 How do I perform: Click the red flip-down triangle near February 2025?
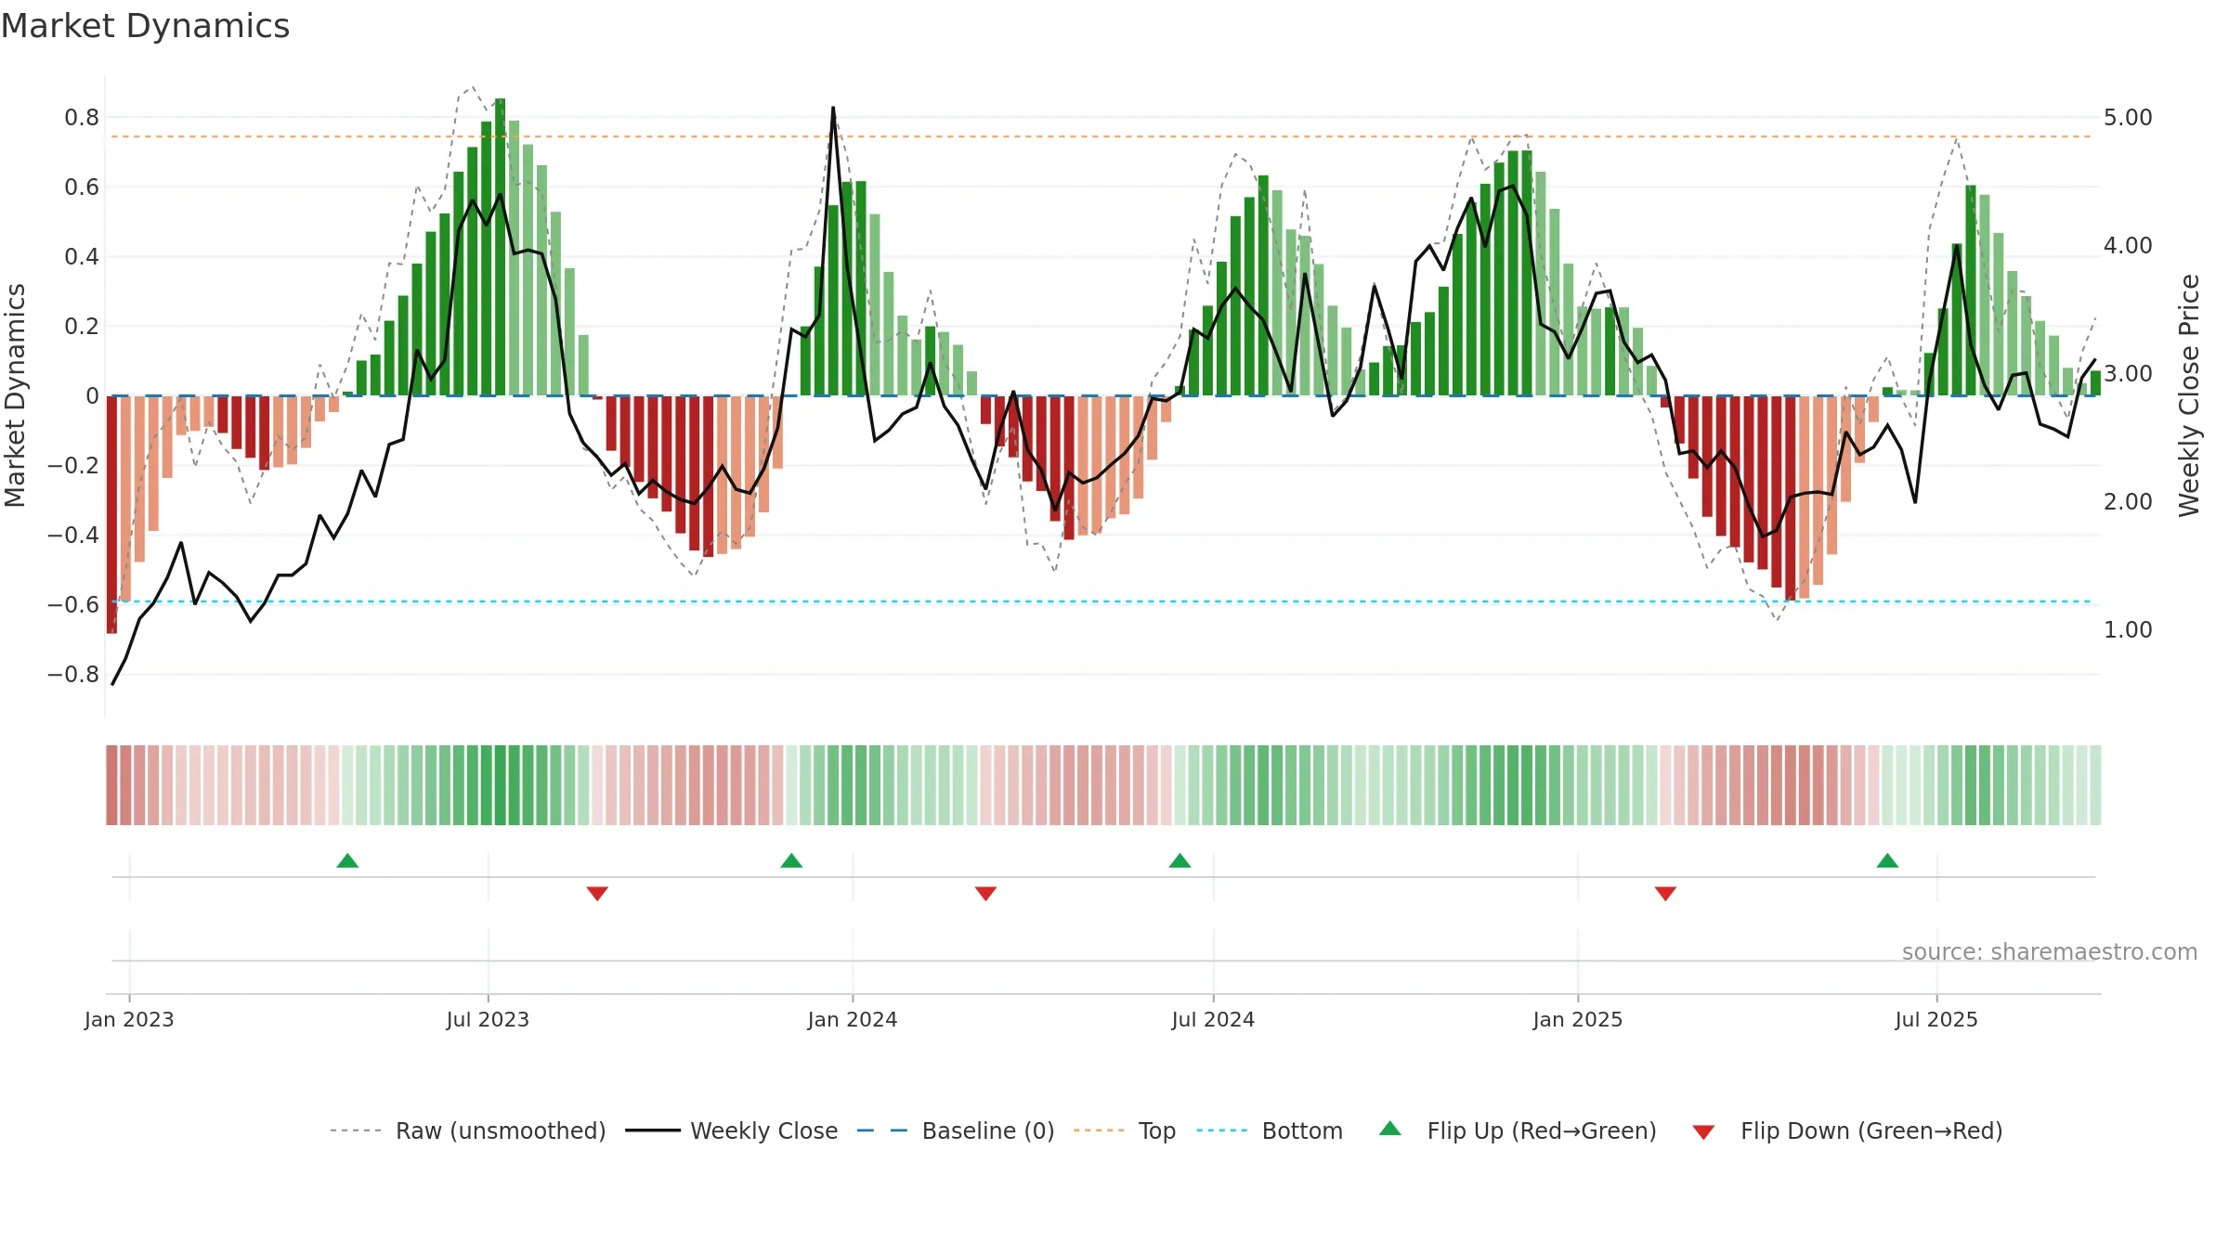(x=1665, y=893)
